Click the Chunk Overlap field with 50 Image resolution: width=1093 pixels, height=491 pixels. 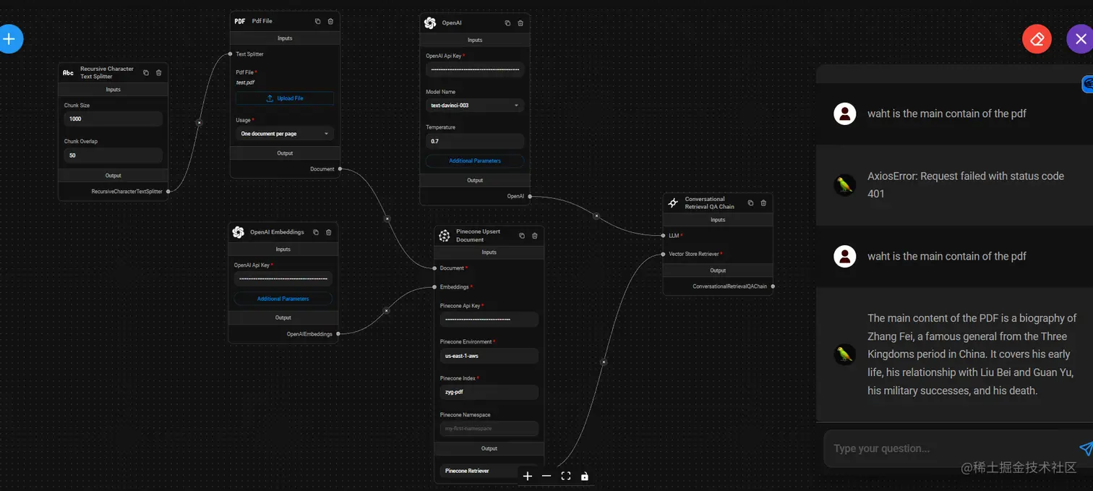click(x=113, y=155)
